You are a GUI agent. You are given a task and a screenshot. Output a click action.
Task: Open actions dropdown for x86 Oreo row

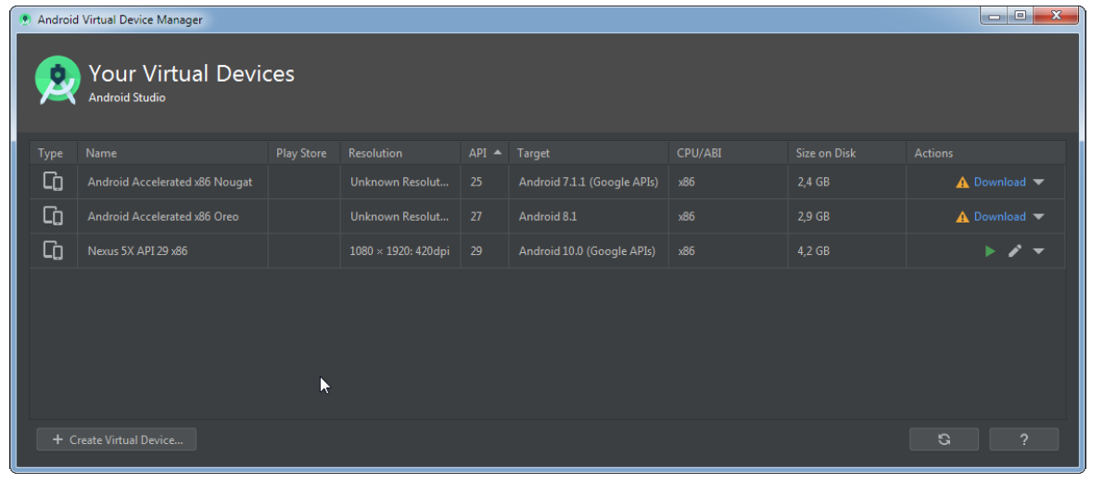coord(1038,216)
